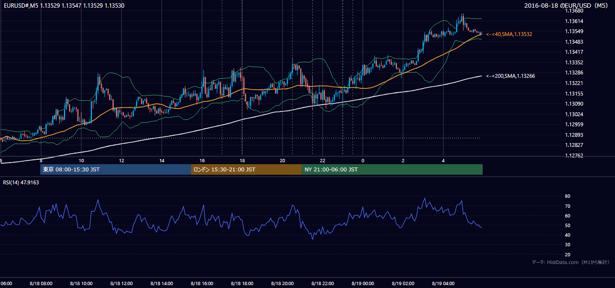The width and height of the screenshot is (615, 288).
Task: Click price axis value 1.13549
Action: click(574, 32)
